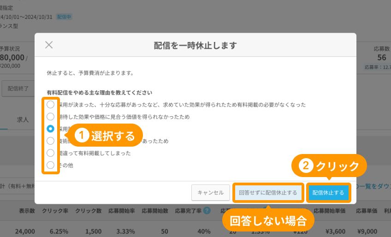The height and width of the screenshot is (237, 391).
Task: Select the その他 reason radio button
Action: (50, 165)
